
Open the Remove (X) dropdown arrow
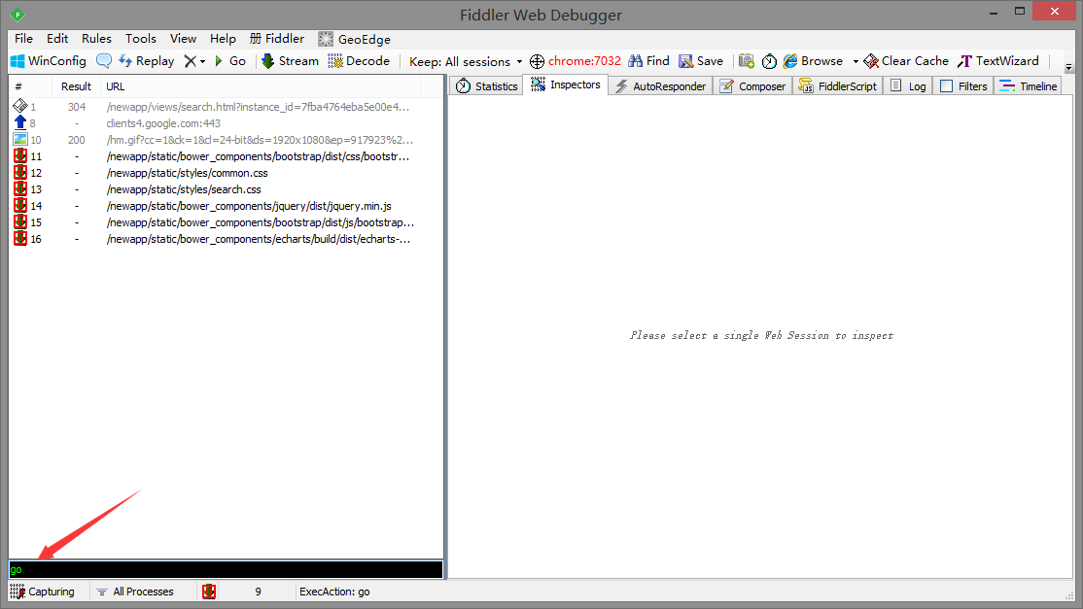click(x=202, y=61)
